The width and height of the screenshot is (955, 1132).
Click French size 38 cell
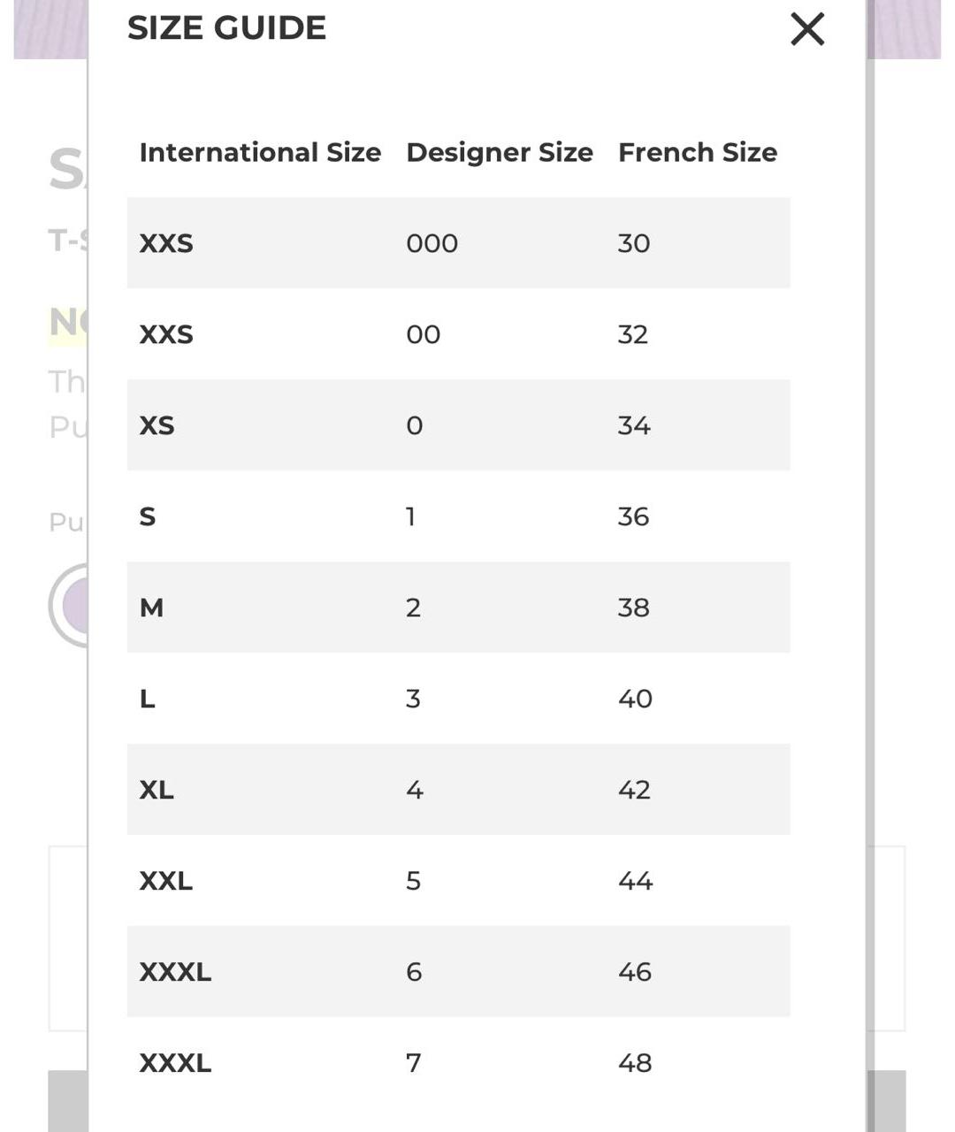click(633, 608)
